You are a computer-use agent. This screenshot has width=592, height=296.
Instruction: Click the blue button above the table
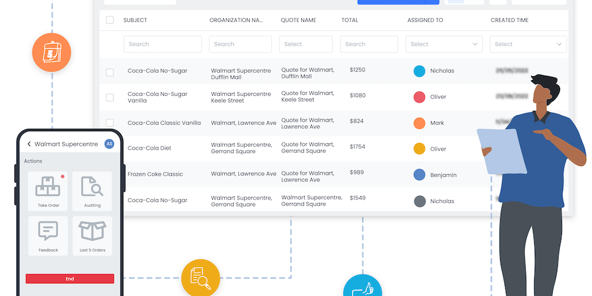point(398,2)
